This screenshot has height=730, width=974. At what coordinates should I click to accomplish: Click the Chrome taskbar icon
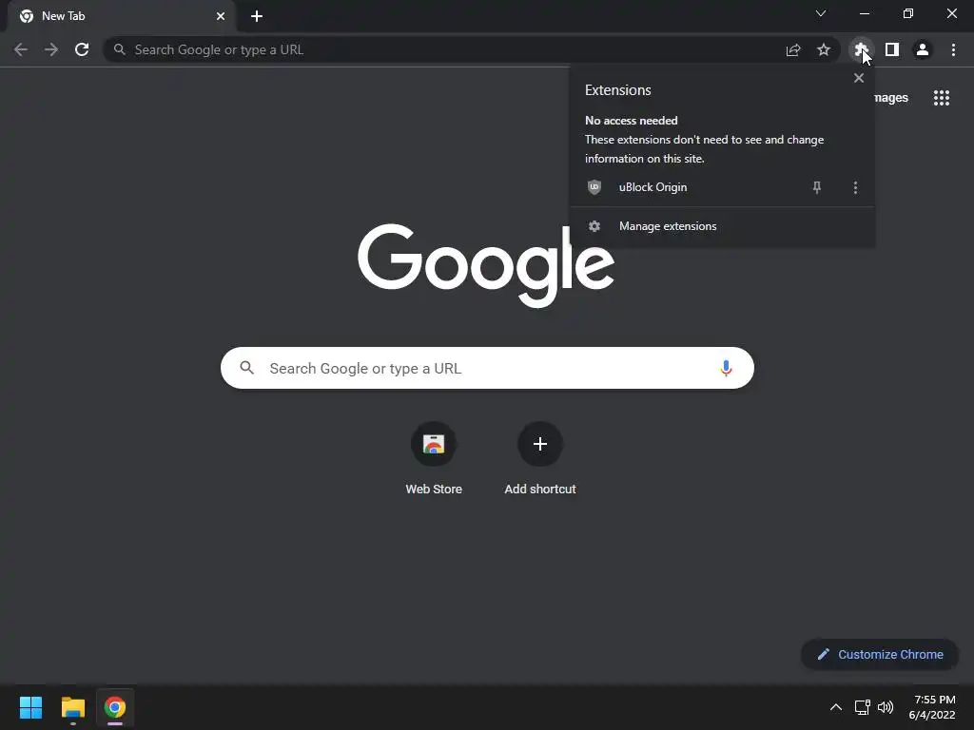pos(115,707)
